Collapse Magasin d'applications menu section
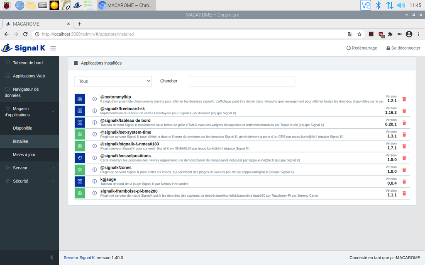Viewport: 425px width, 265px height. pos(29,112)
